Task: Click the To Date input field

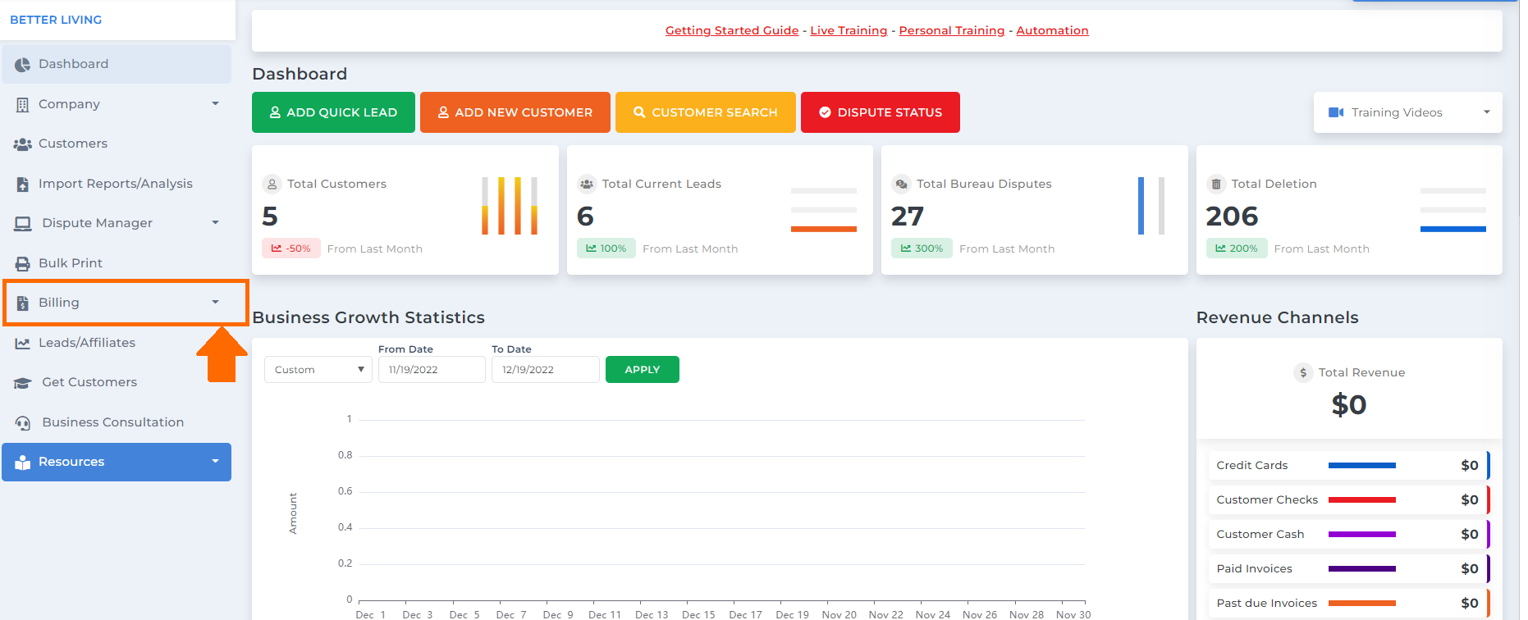Action: [x=546, y=369]
